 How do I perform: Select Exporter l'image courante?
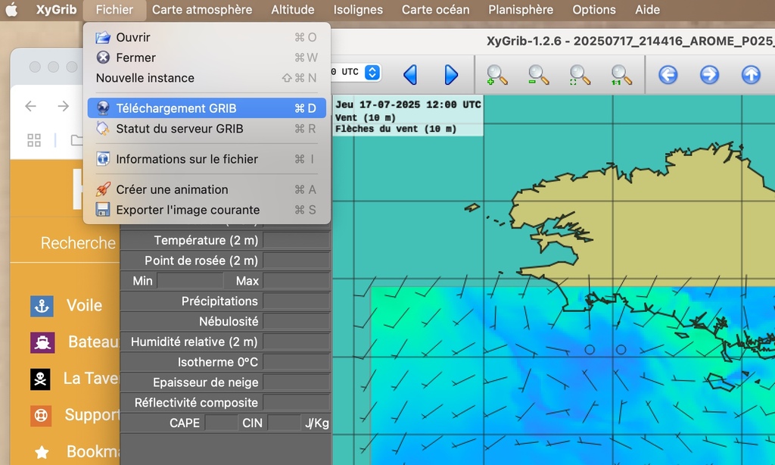pos(207,210)
